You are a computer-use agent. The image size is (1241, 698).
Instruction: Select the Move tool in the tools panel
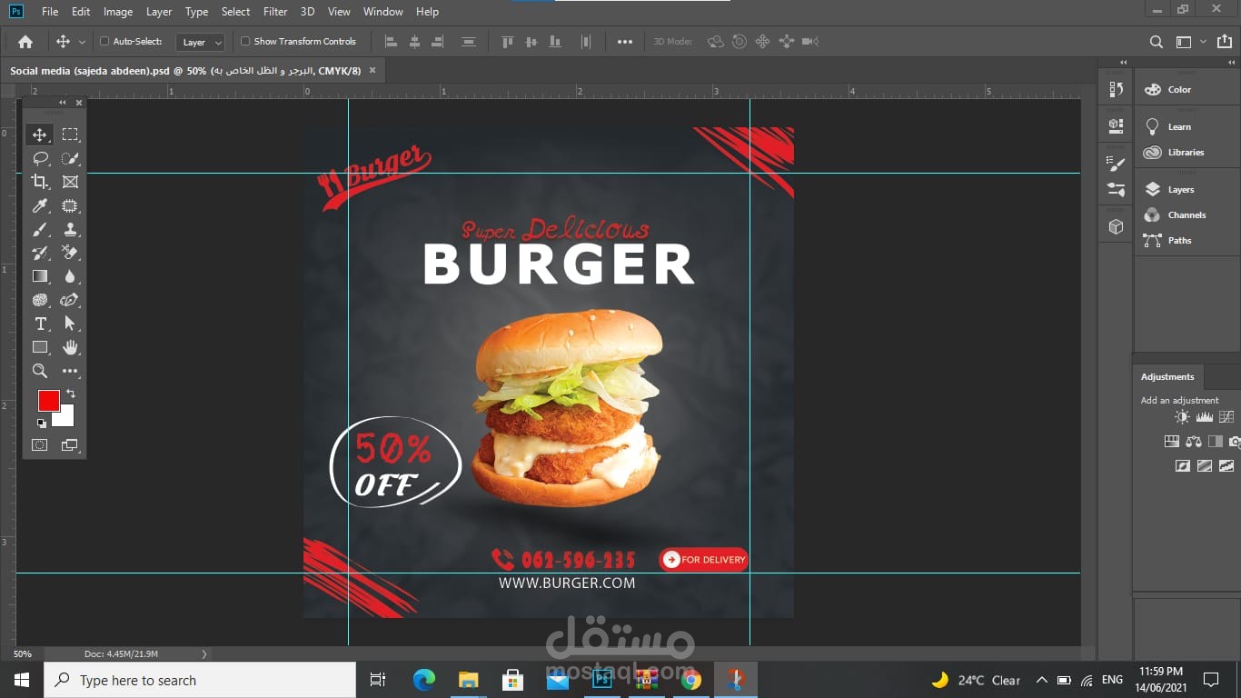point(40,135)
